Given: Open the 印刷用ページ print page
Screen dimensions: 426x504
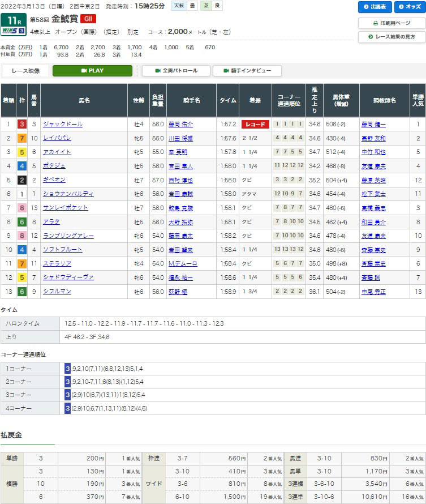Looking at the screenshot, I should [x=391, y=23].
